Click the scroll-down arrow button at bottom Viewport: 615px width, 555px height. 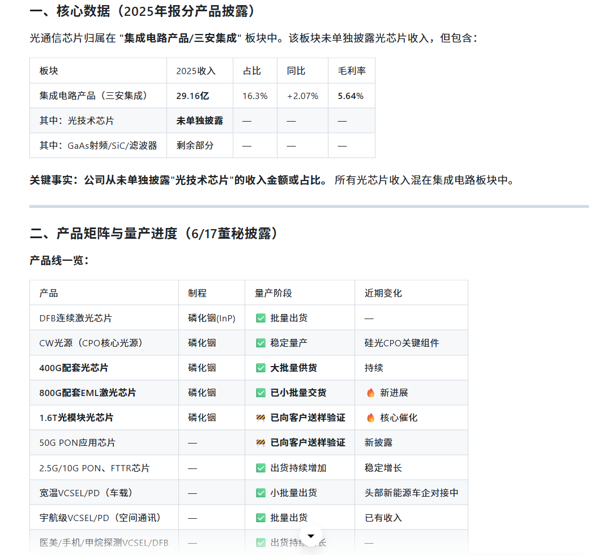[x=311, y=536]
